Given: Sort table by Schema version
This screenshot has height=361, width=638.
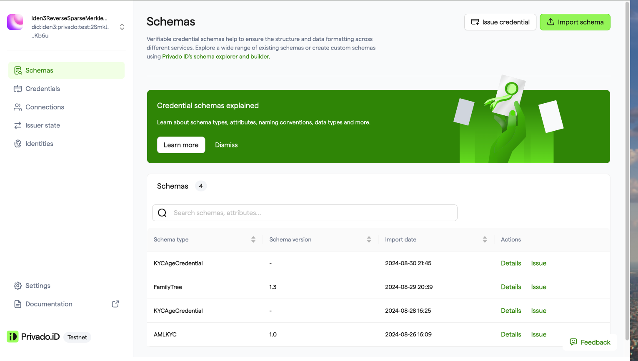Looking at the screenshot, I should tap(369, 239).
